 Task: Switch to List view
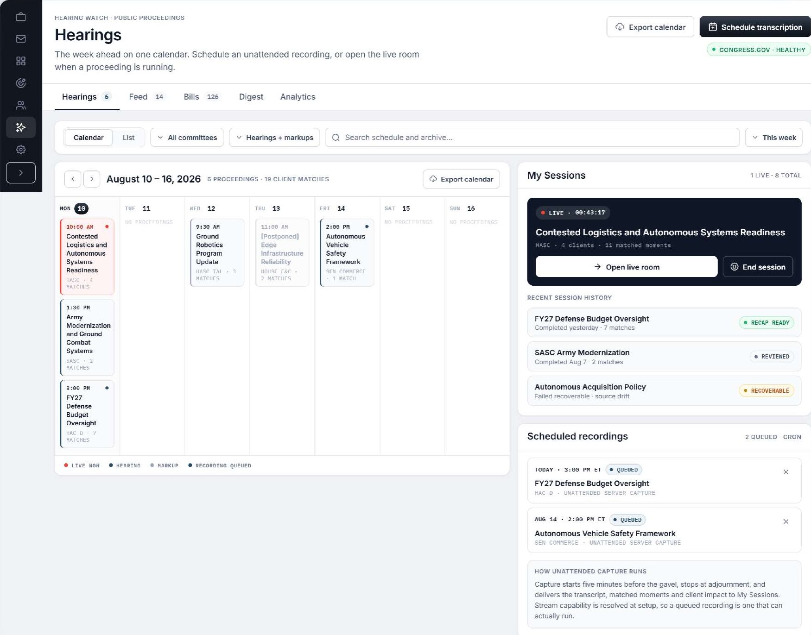(128, 138)
